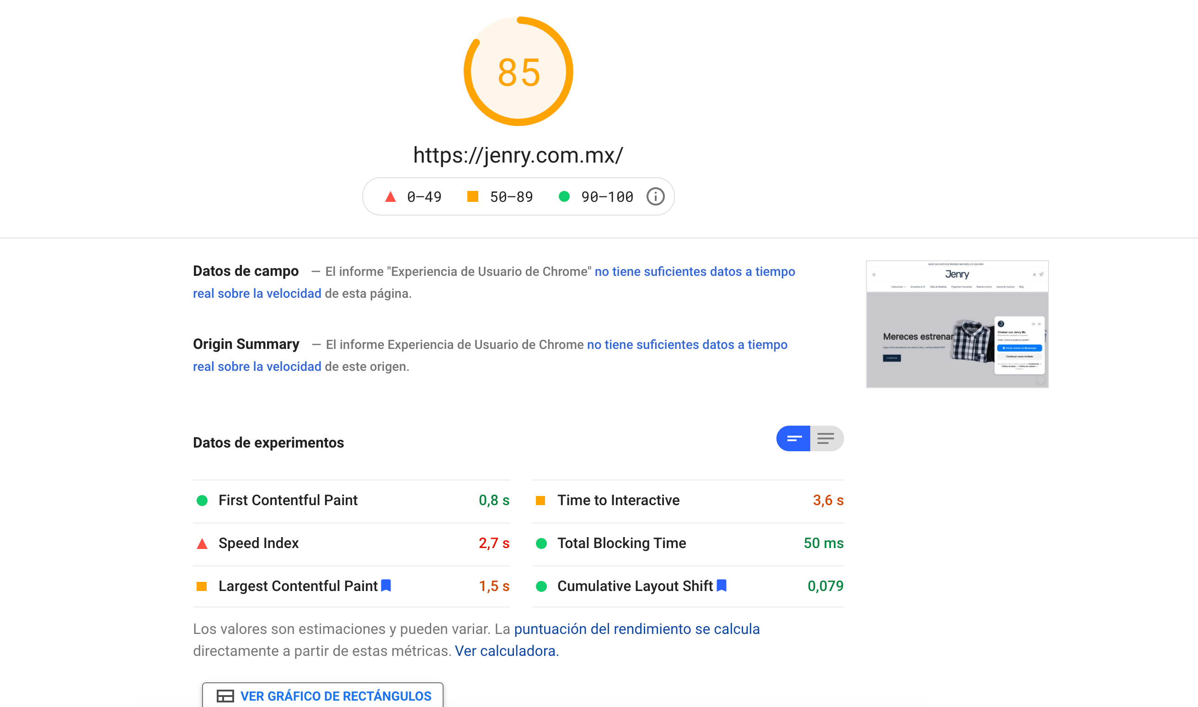Open the puntuación del rendimiento se calcula link
The height and width of the screenshot is (707, 1198).
[636, 629]
